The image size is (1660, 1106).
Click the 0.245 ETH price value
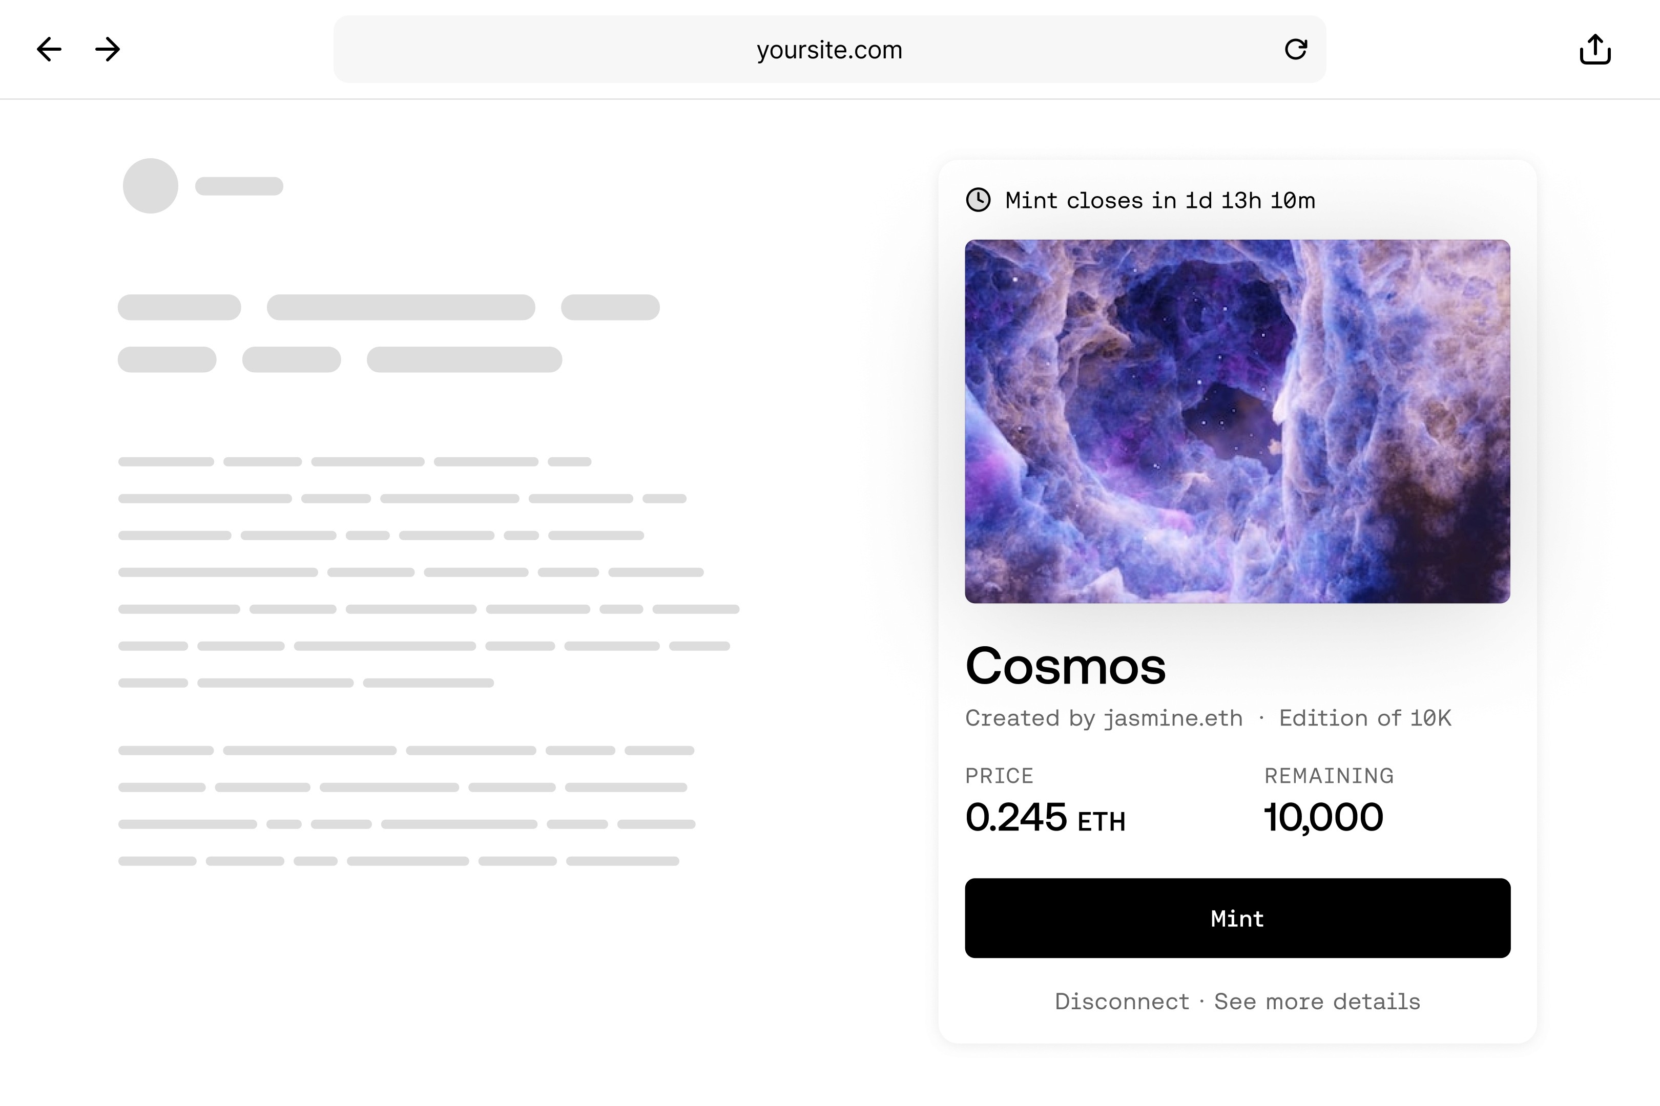tap(1045, 818)
